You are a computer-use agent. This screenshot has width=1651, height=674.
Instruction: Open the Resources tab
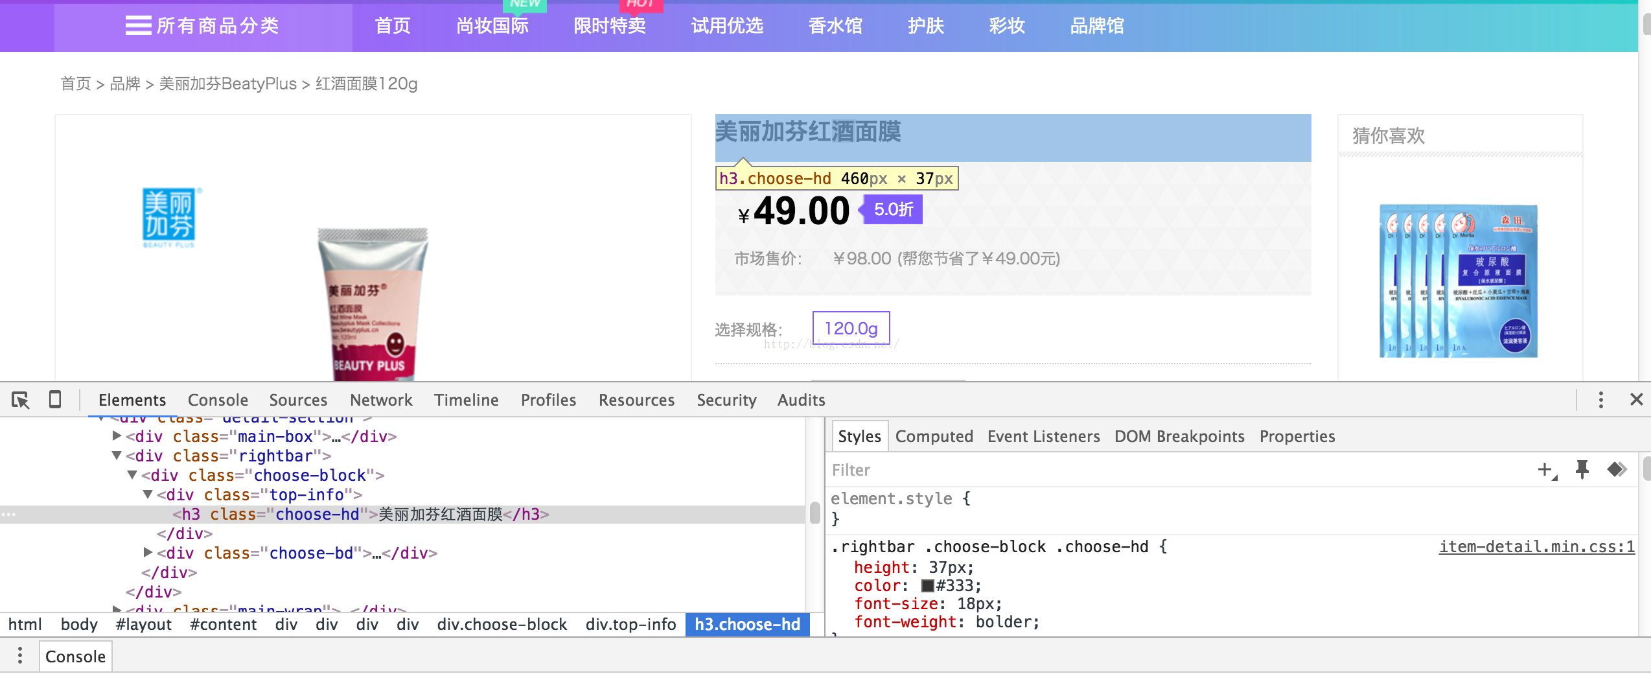(636, 400)
